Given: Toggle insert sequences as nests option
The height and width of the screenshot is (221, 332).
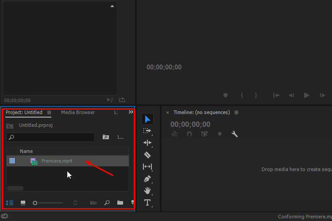Looking at the screenshot, I should [174, 134].
